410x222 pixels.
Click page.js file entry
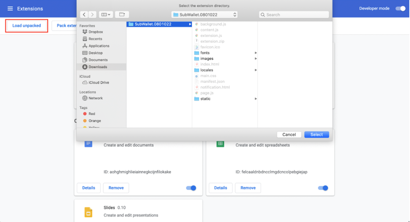click(207, 93)
